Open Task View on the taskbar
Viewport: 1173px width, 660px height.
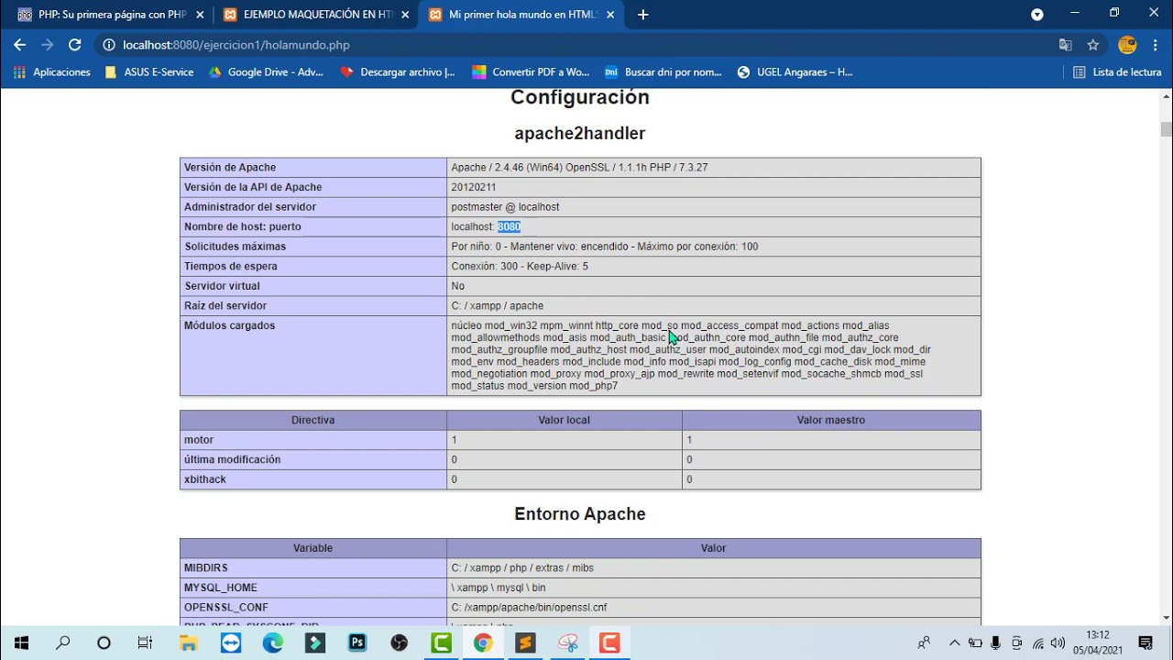pos(145,643)
